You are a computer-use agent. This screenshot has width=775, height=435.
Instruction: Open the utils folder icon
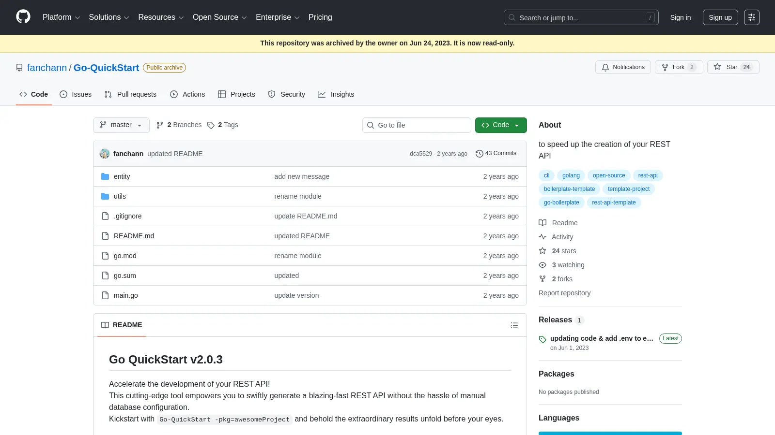click(105, 196)
